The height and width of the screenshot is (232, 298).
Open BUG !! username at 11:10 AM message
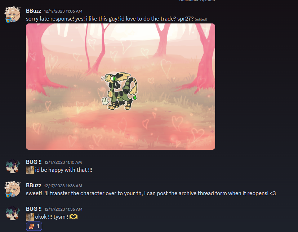[34, 162]
